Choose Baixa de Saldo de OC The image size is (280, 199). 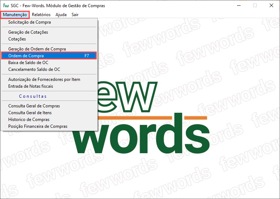point(49,63)
